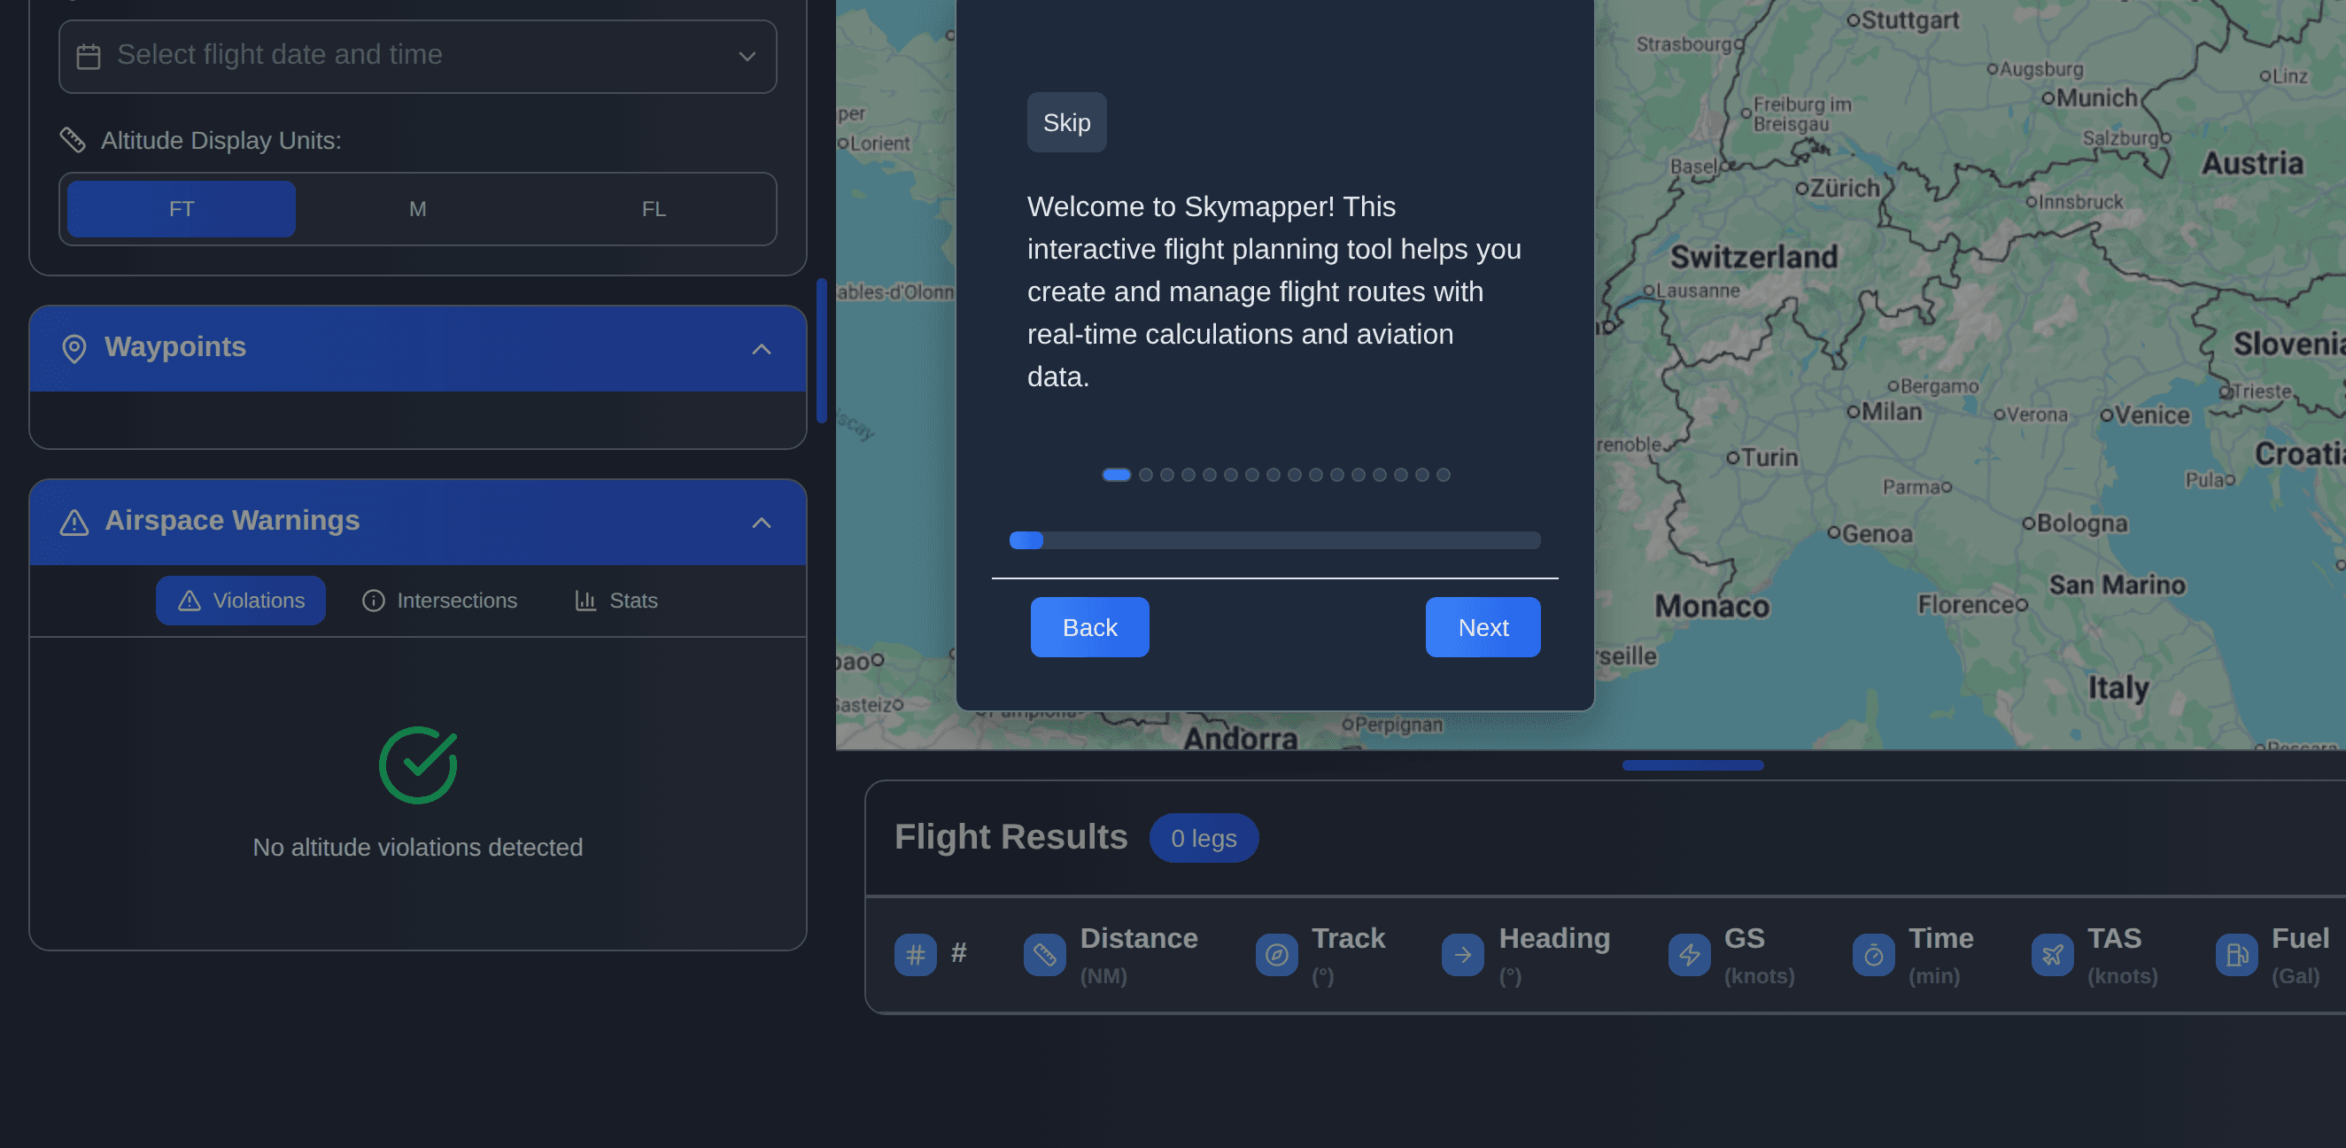Viewport: 2346px width, 1148px height.
Task: Click the Time stopwatch column icon
Action: click(1873, 955)
